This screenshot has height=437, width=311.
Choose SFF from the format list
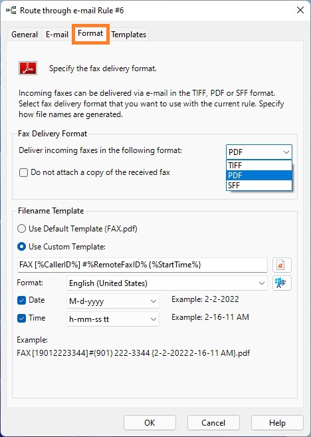[x=259, y=186]
